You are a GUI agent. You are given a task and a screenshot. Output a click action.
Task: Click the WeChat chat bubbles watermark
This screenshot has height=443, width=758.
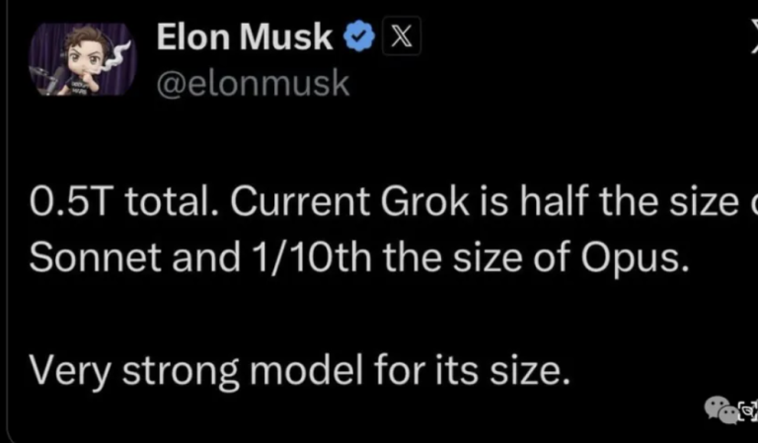point(720,407)
